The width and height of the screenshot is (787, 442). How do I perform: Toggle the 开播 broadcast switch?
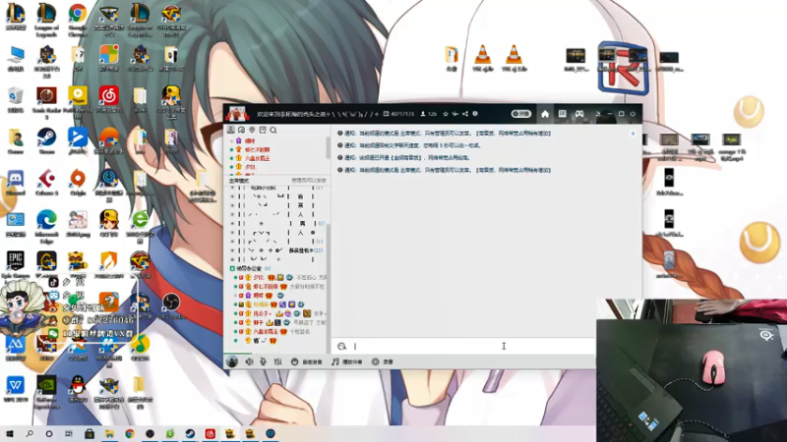521,114
